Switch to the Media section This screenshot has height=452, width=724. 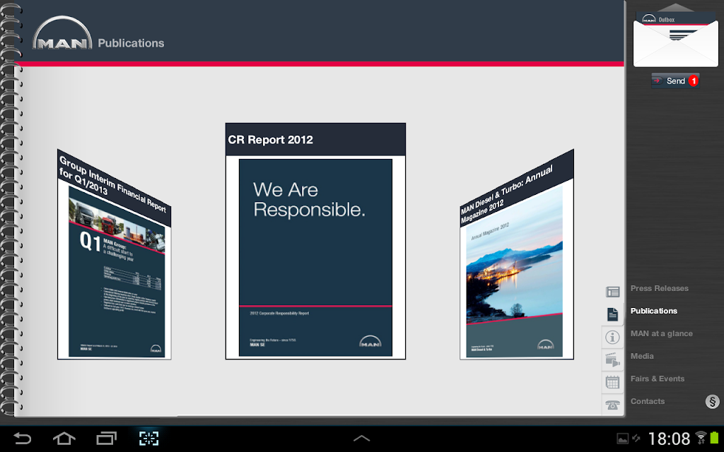[642, 356]
